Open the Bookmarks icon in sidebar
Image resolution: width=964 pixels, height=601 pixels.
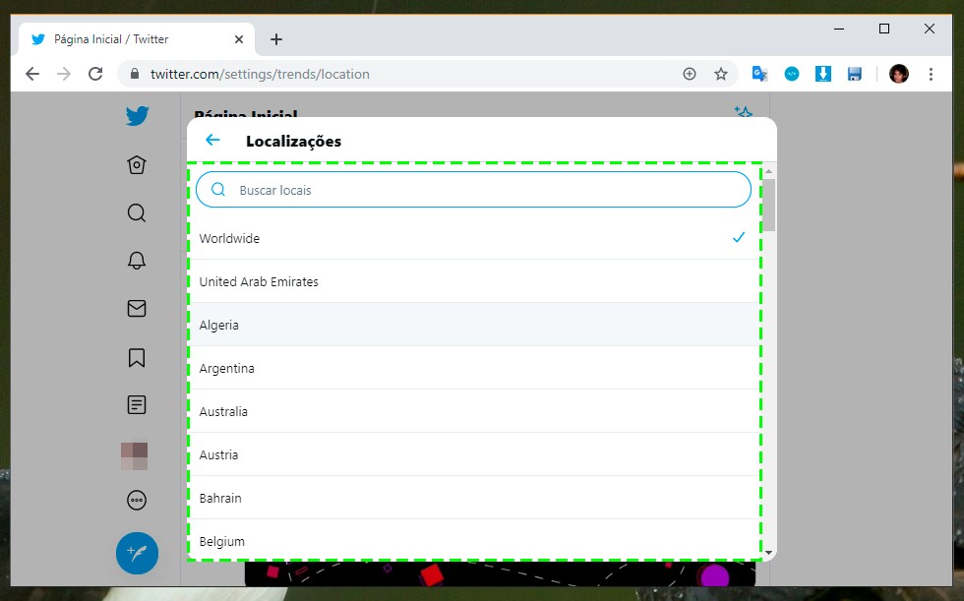(137, 357)
